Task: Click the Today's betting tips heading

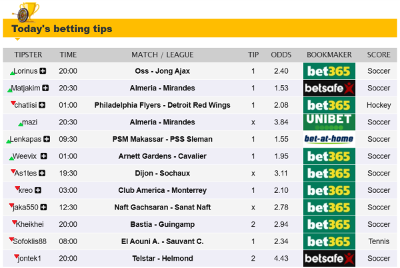Action: point(62,29)
